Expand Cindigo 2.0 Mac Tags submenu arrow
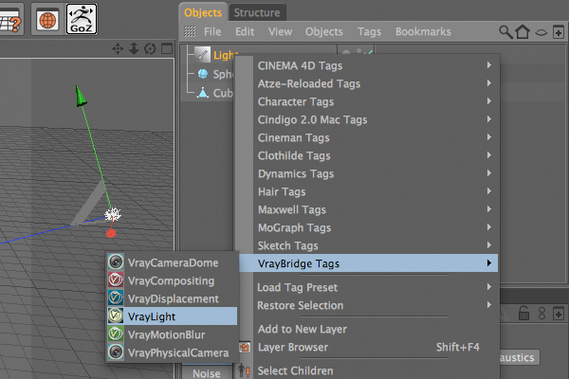 pos(489,119)
